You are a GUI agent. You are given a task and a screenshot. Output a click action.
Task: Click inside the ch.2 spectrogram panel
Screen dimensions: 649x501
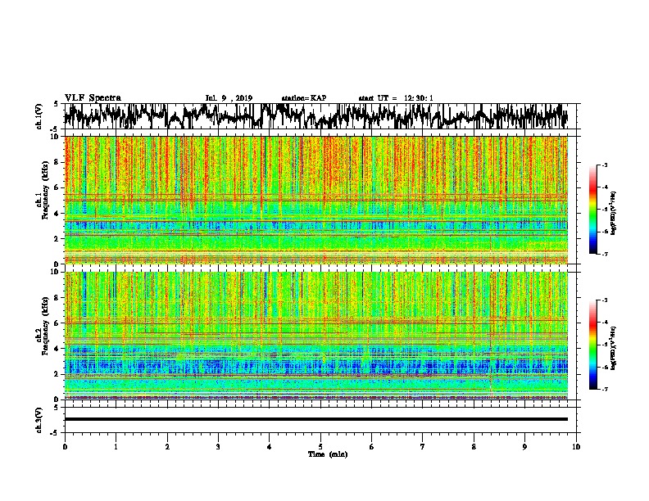click(x=316, y=336)
